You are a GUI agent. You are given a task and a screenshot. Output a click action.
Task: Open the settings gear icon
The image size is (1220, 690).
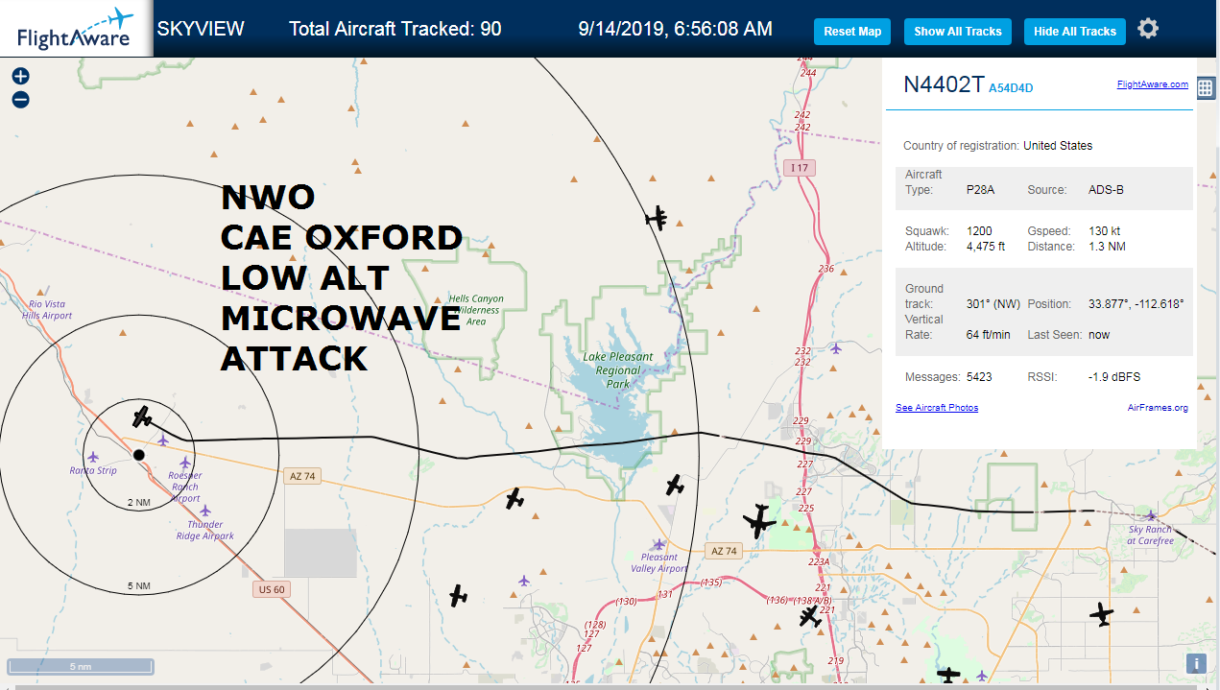coord(1148,29)
